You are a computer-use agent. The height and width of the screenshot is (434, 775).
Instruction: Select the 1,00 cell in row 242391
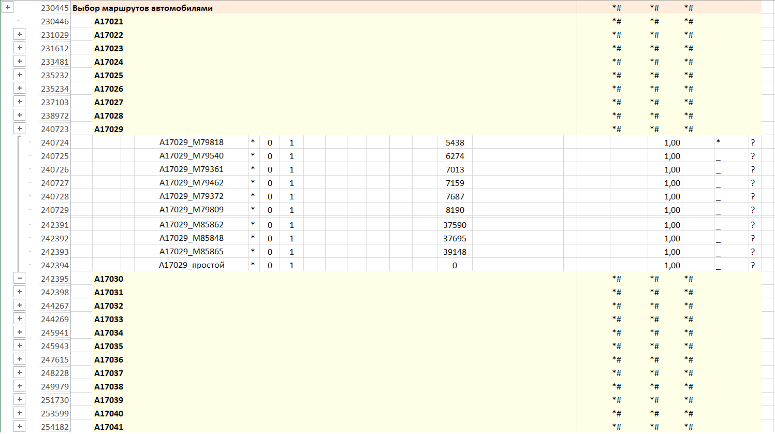[671, 225]
